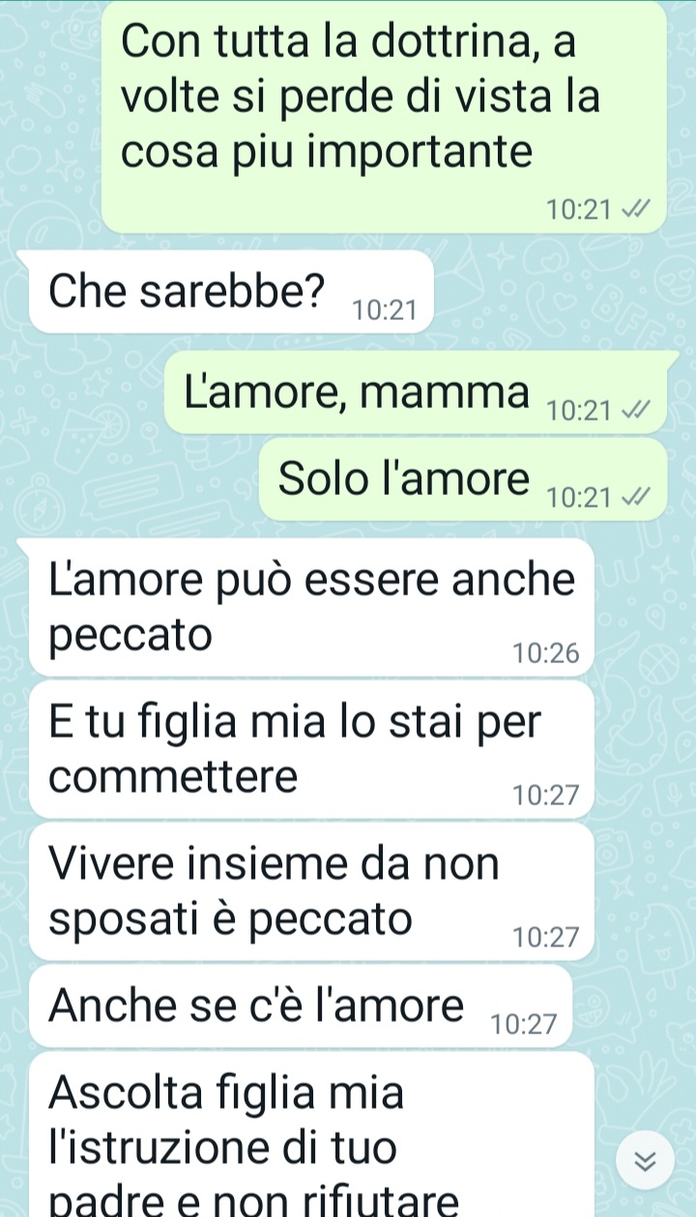Tap the 10:26 timestamp on received message
696x1217 pixels.
pos(547,654)
